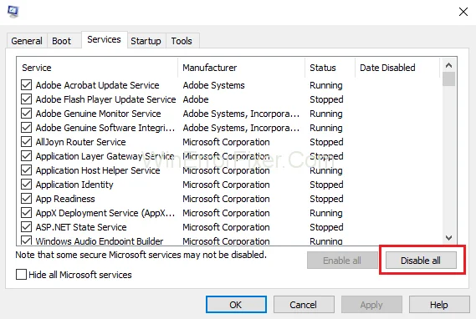Viewport: 476px width, 319px height.
Task: Click the Apply button
Action: (x=371, y=305)
